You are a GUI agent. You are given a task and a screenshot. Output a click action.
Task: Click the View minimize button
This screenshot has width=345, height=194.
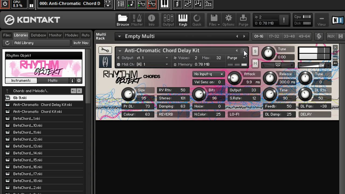coord(321,20)
